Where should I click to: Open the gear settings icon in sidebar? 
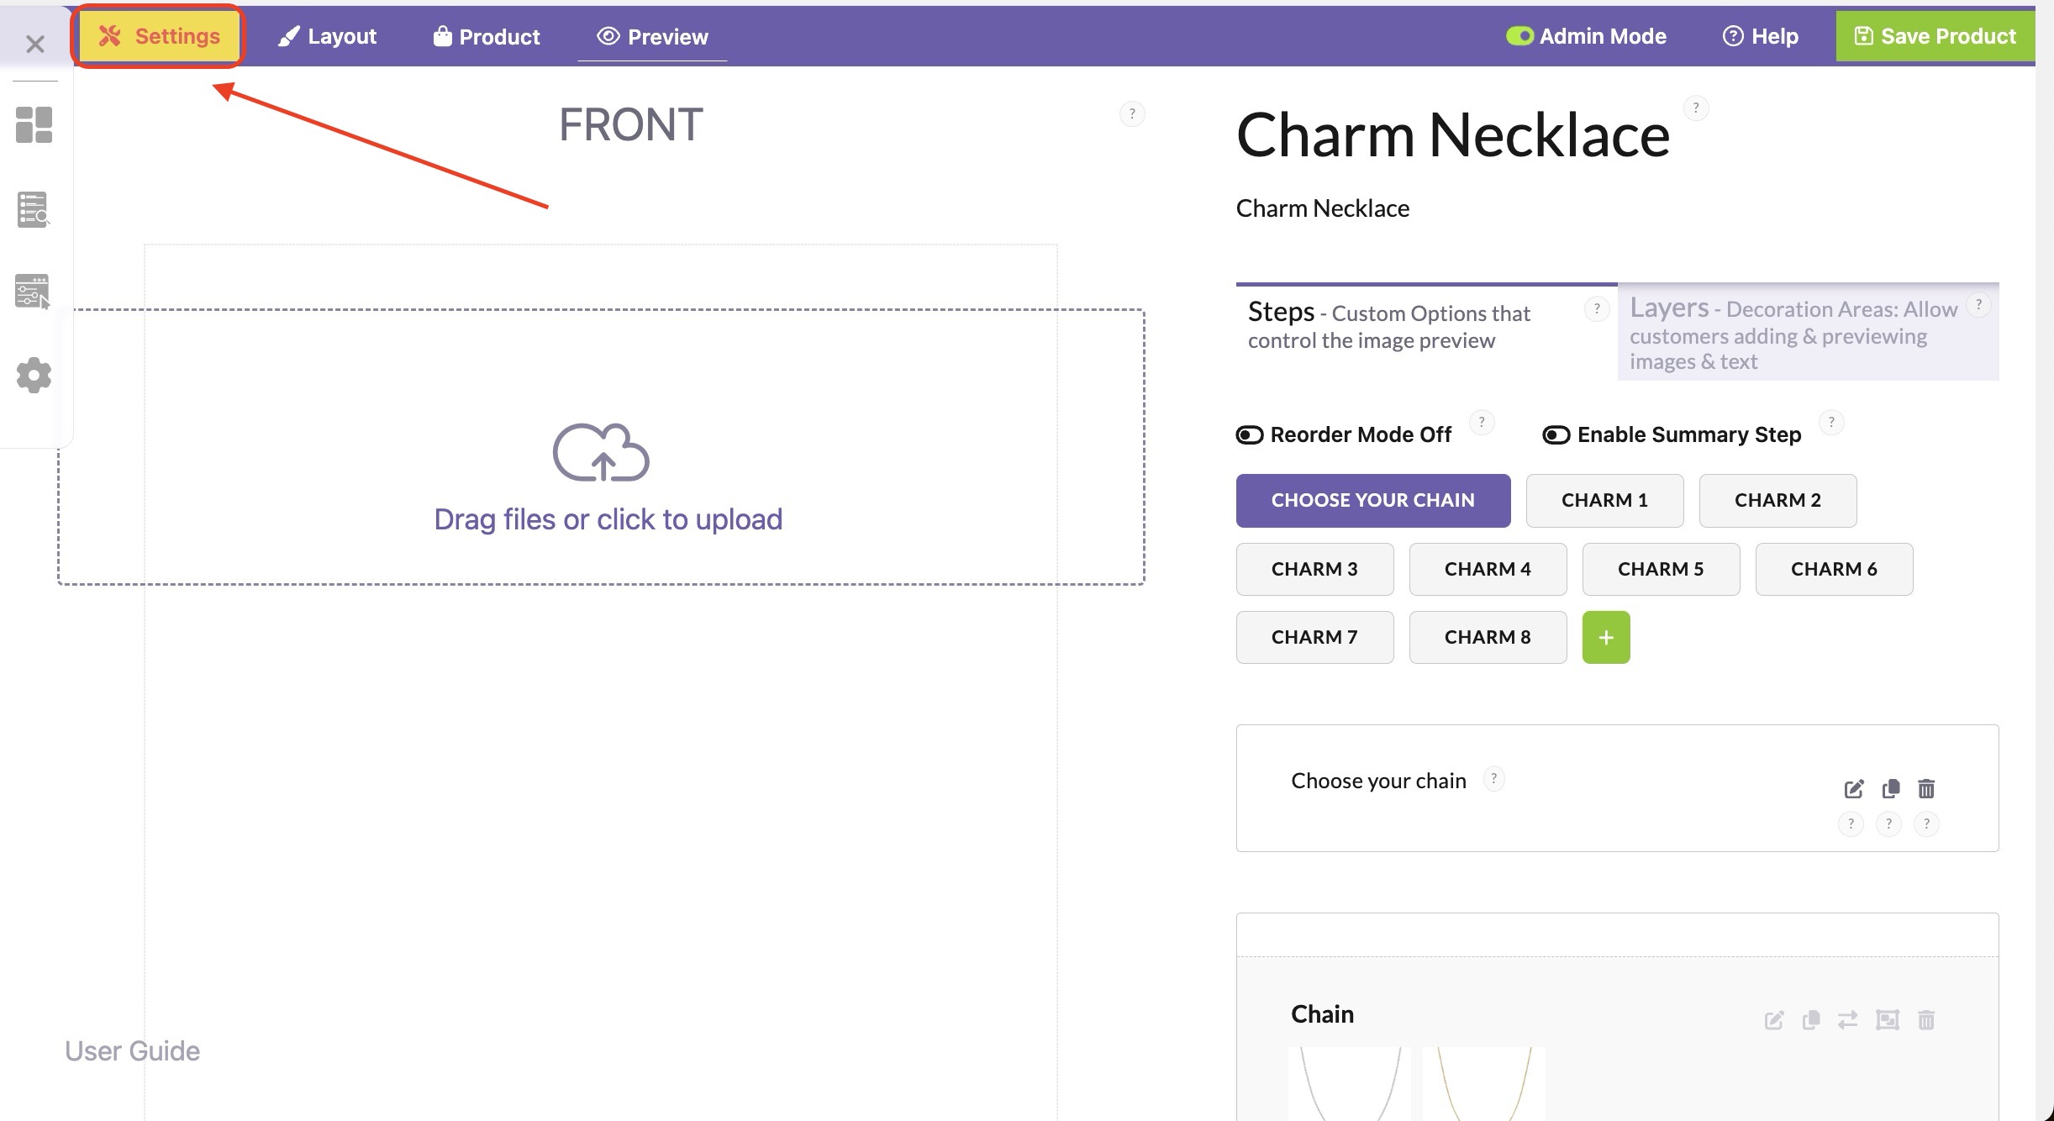coord(34,375)
